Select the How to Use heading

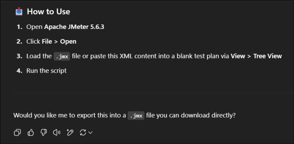point(49,11)
